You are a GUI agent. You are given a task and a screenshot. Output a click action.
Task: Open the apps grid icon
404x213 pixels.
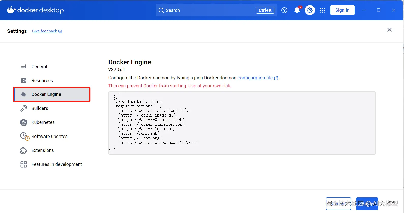(x=322, y=10)
